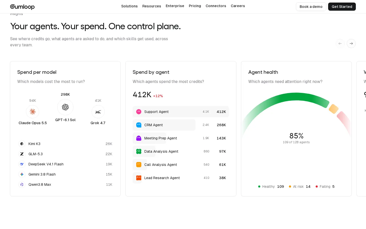This screenshot has width=366, height=229.
Task: Open the Pricing page
Action: pyautogui.click(x=195, y=6)
